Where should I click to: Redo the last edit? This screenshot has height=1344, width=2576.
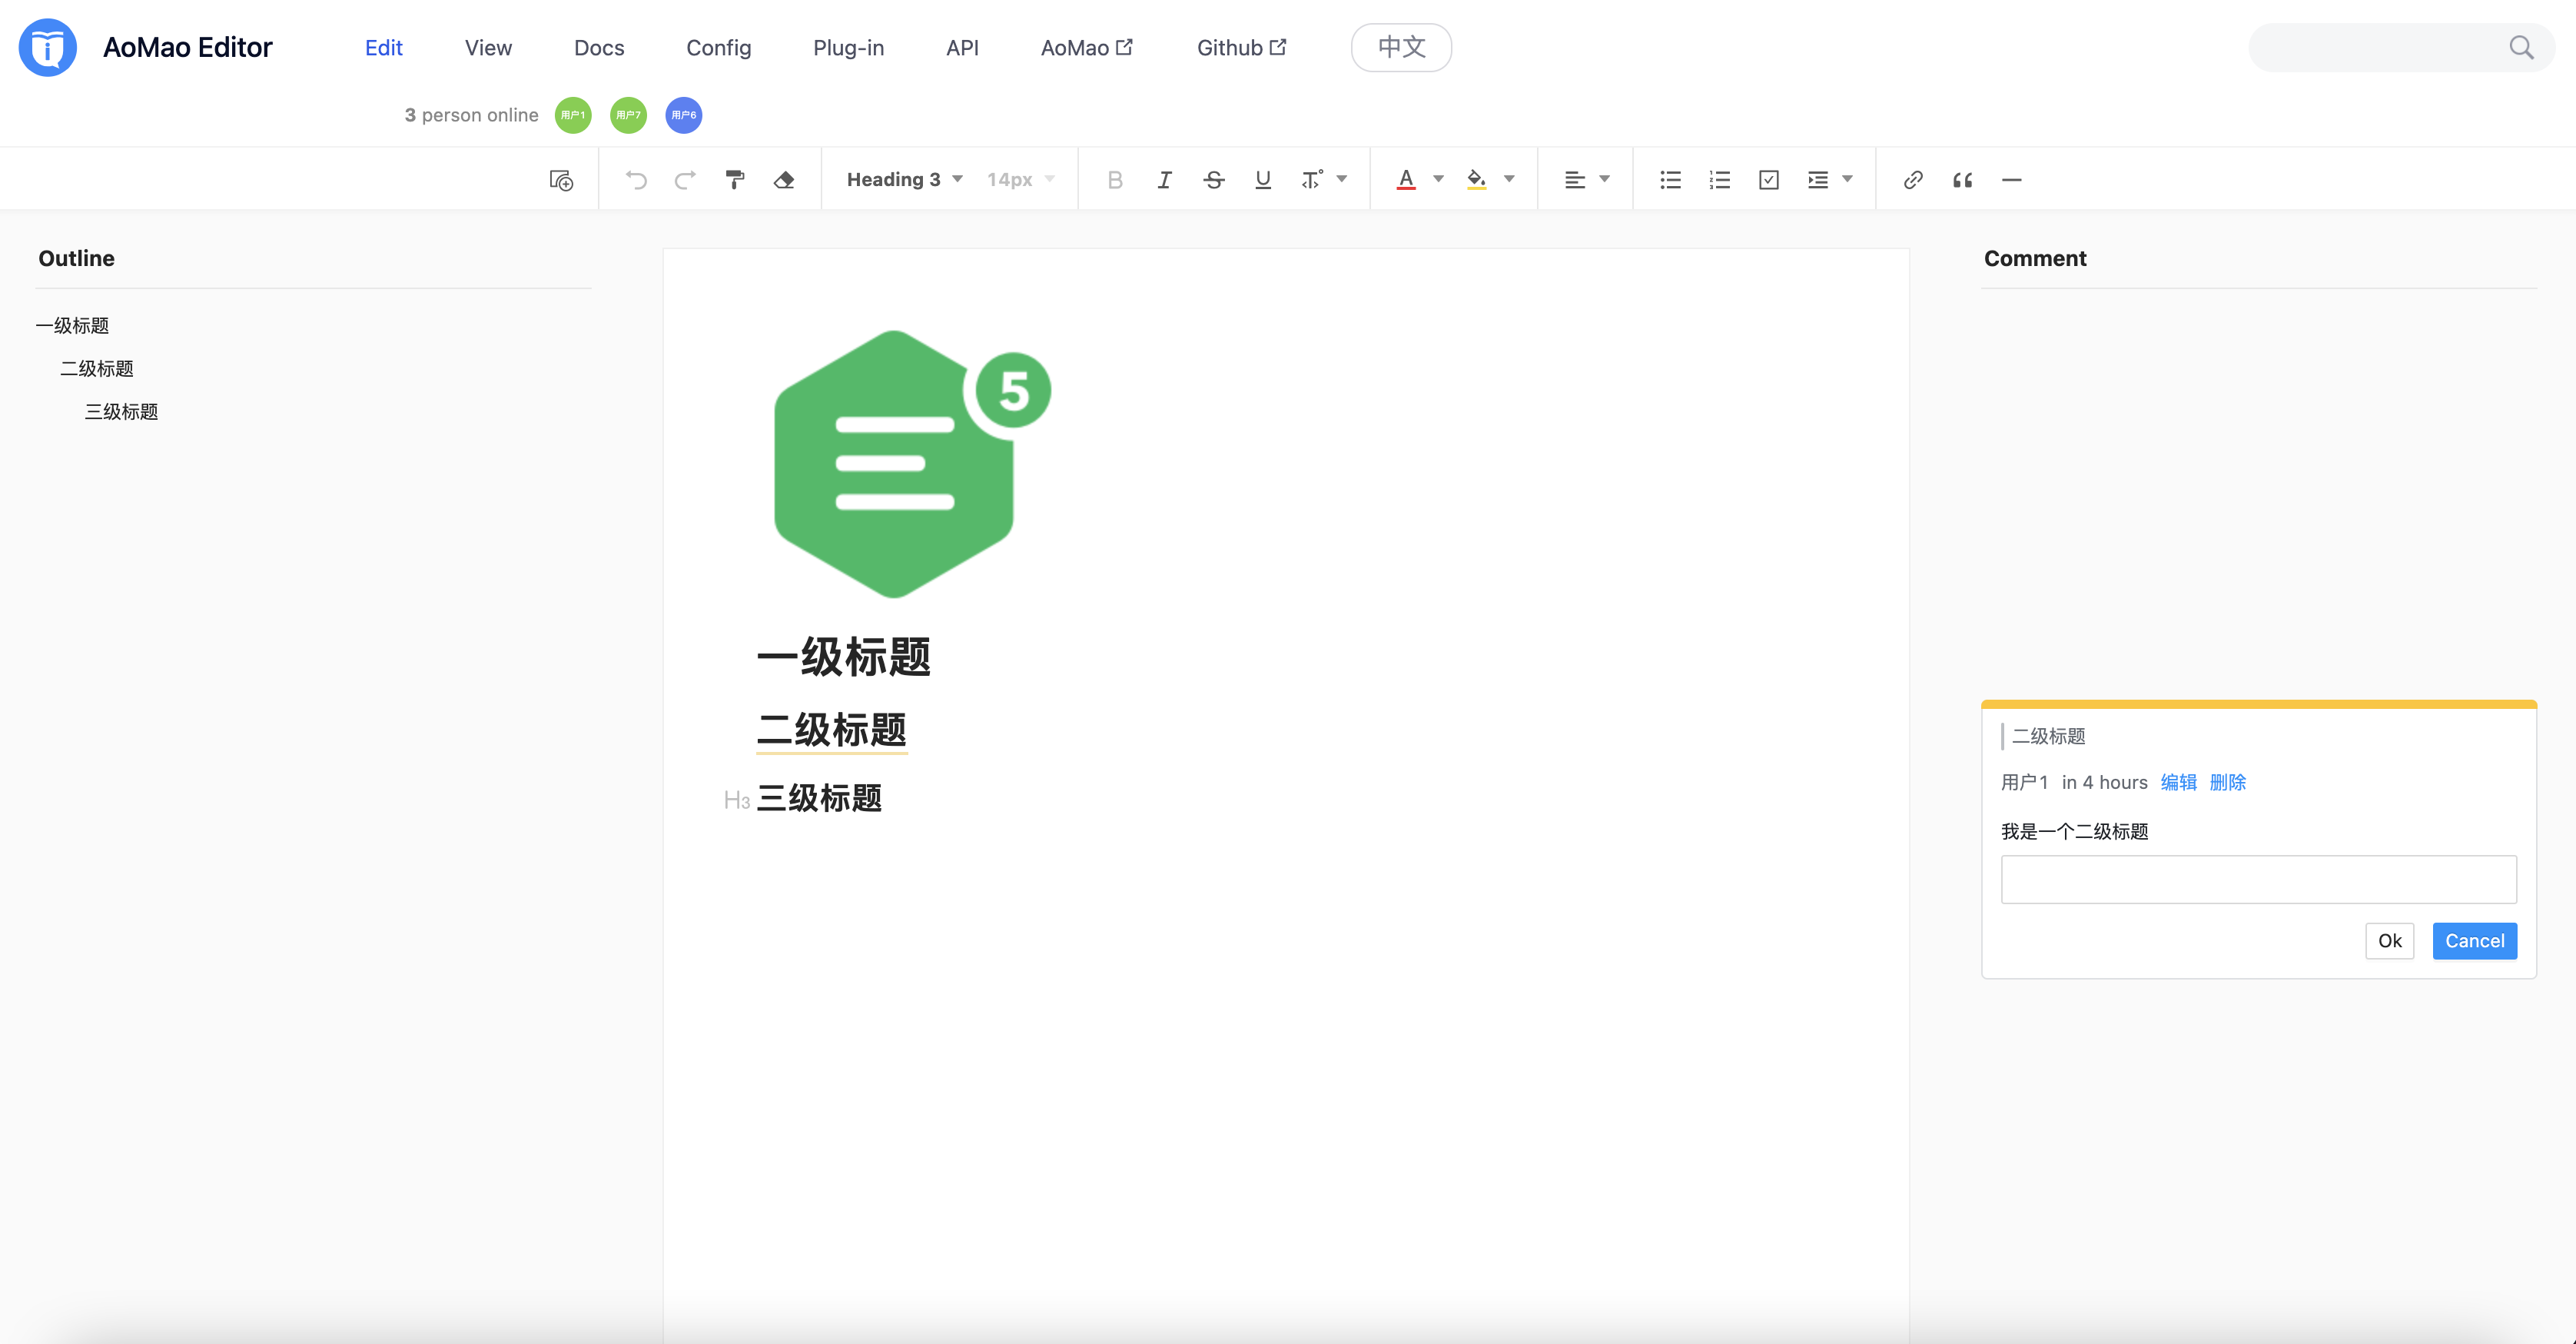pos(685,180)
